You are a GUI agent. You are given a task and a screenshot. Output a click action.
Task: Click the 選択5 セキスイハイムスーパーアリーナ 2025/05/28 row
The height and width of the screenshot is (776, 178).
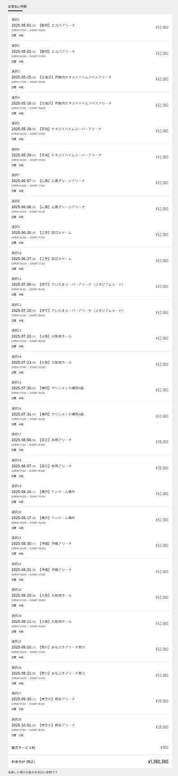90,131
